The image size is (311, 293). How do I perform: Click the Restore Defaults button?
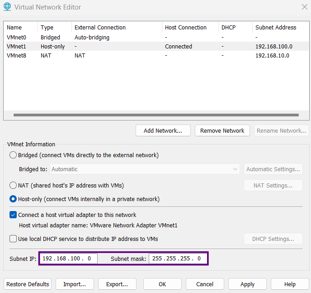[28, 284]
